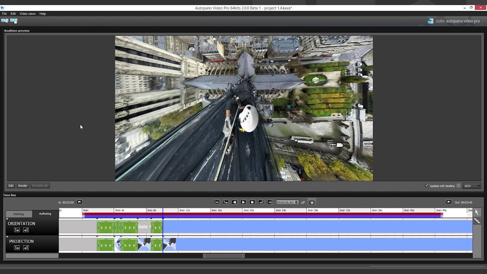Click the ORIENTATION track label
This screenshot has height=274, width=487.
pyautogui.click(x=21, y=224)
